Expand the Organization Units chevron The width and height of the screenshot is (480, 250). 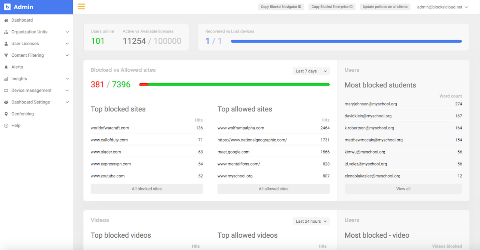coord(67,32)
